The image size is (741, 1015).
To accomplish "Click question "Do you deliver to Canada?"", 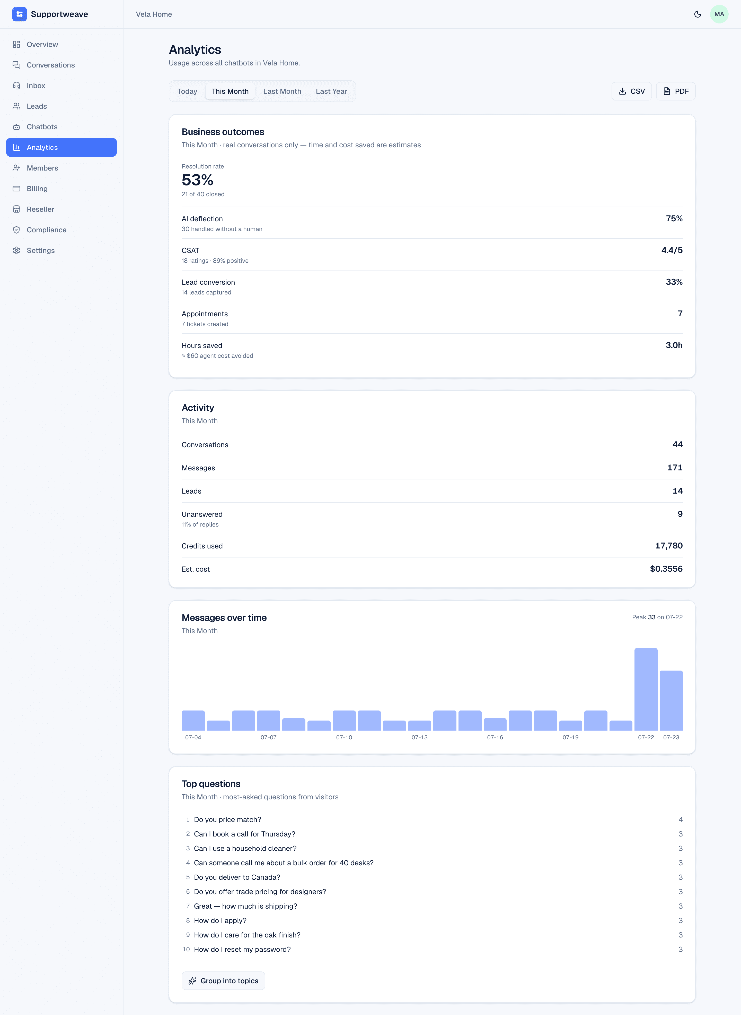I will tap(237, 877).
